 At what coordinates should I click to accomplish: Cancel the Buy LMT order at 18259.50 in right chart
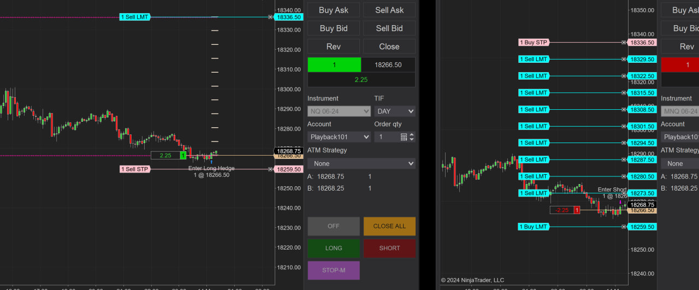[x=624, y=227]
